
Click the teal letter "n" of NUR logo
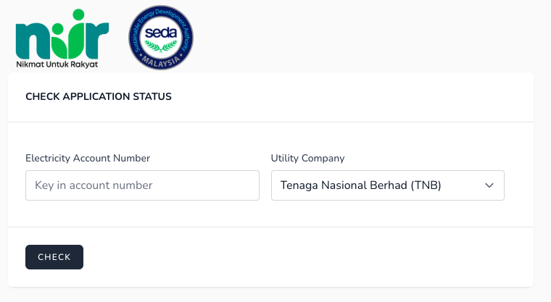(x=33, y=41)
